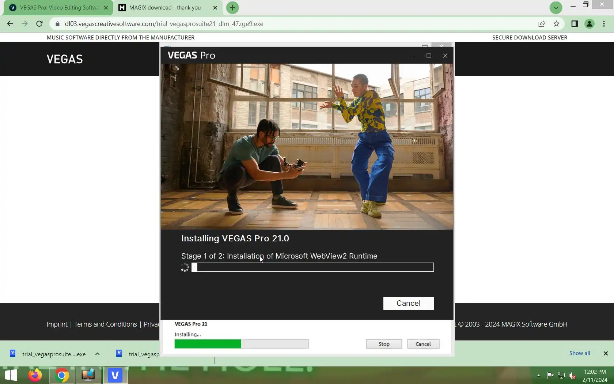Share this page from the address bar

point(542,24)
